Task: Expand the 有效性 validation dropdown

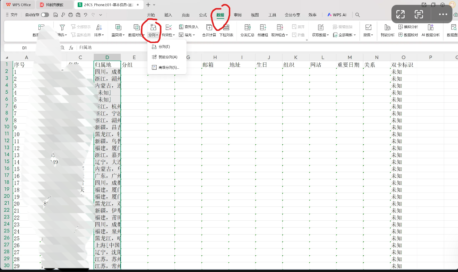Action: tap(168, 35)
